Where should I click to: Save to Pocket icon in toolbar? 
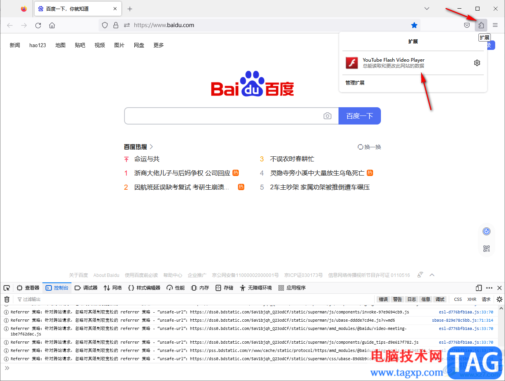click(x=467, y=25)
